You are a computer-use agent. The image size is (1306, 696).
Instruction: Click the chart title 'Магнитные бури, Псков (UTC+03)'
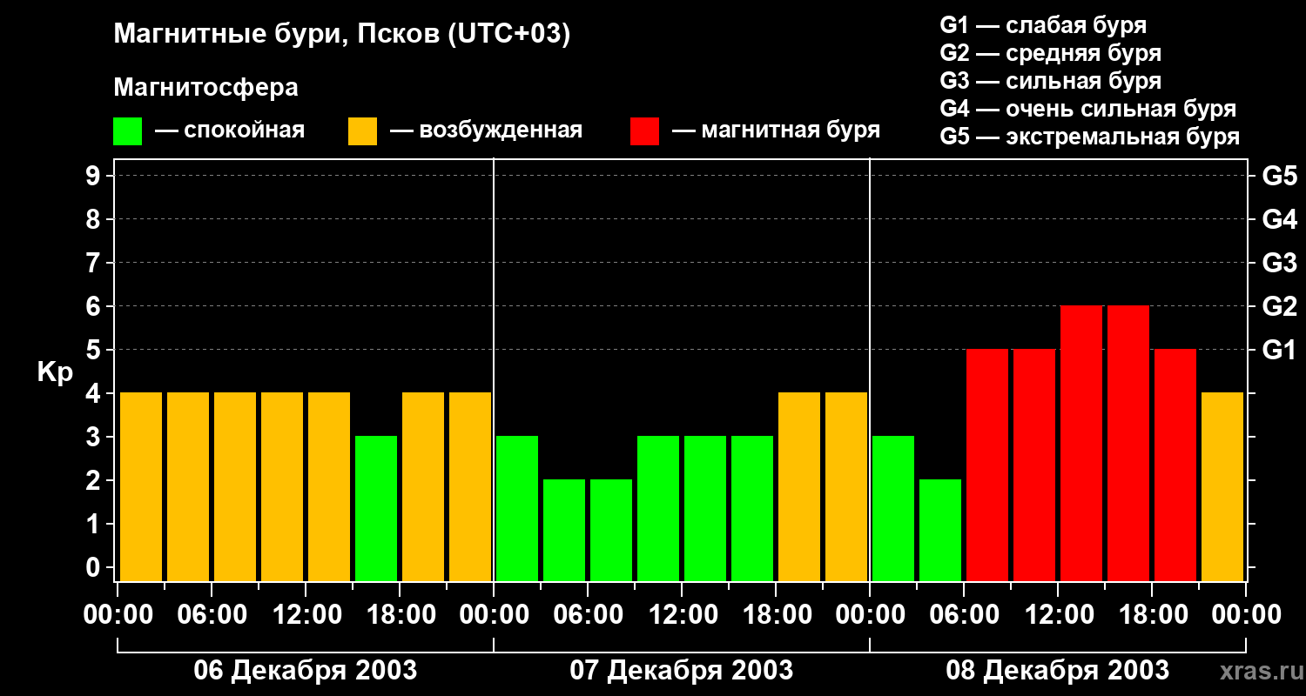point(342,35)
